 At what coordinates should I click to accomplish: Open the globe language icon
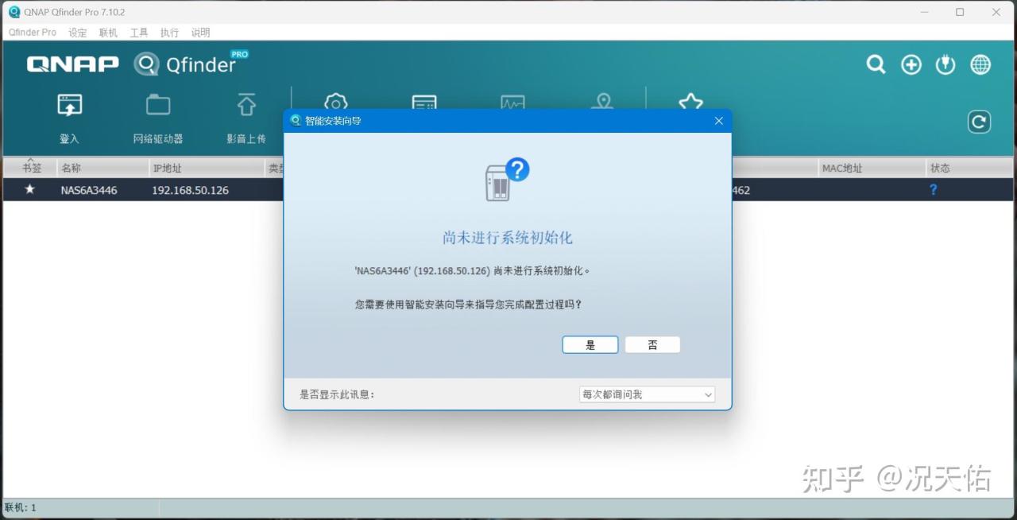980,65
